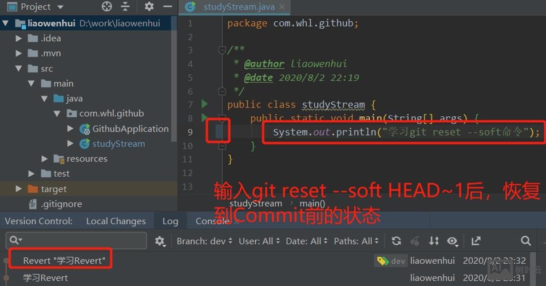Open Project panel settings gear
The image size is (546, 286).
149,6
